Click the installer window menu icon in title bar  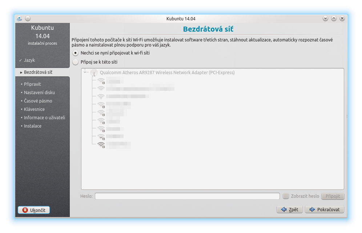[19, 19]
